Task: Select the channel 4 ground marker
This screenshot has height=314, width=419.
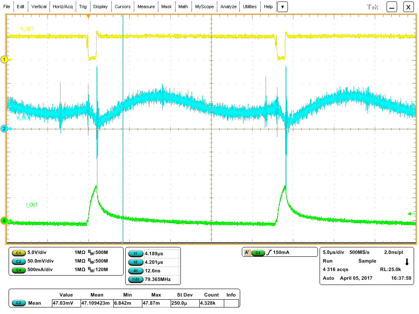Action: tap(5, 221)
